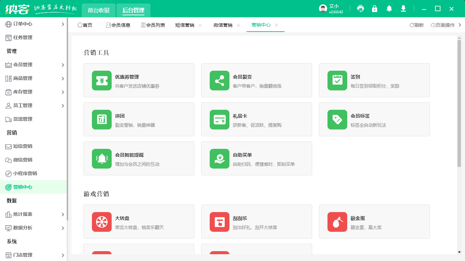Switch to the 微信营销 tab
Image resolution: width=465 pixels, height=261 pixels.
224,25
